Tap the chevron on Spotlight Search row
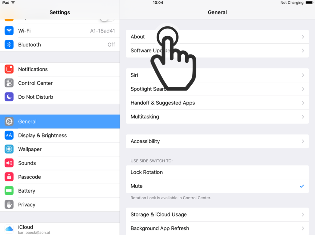The width and height of the screenshot is (315, 235). tap(303, 89)
